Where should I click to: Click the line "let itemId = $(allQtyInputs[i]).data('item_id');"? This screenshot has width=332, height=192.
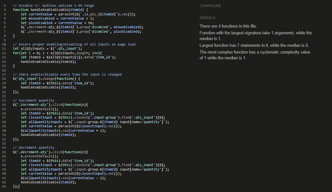coord(68,57)
